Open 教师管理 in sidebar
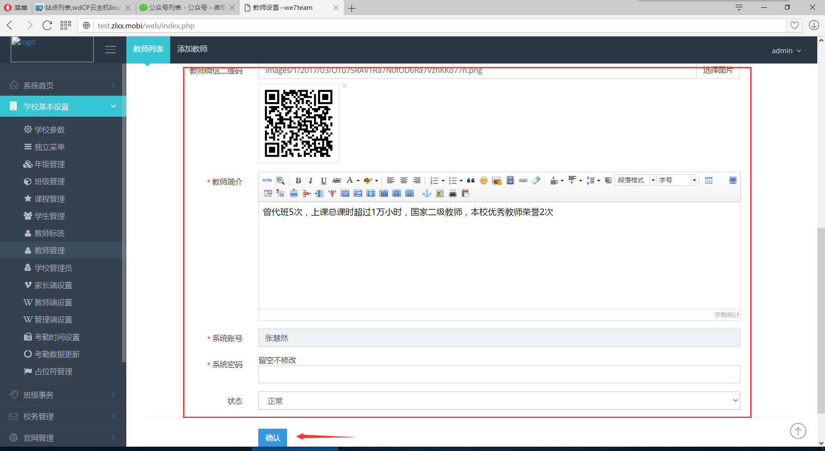825x451 pixels. point(49,251)
